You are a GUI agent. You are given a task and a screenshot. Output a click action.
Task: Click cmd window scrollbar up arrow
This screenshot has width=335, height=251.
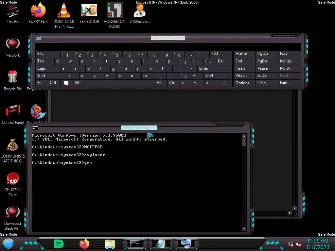(244, 136)
